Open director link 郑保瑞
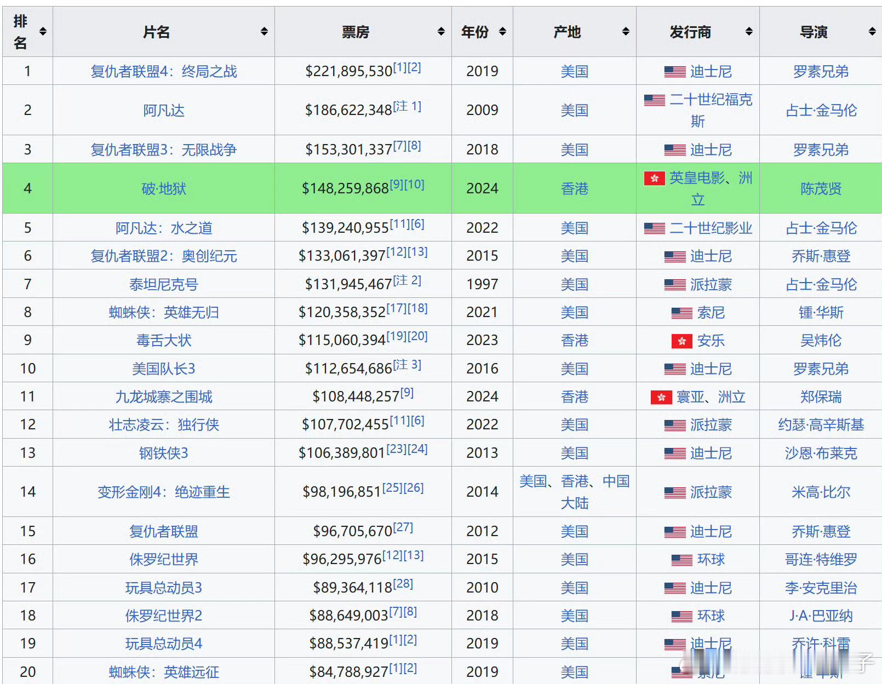The height and width of the screenshot is (684, 882). click(821, 396)
